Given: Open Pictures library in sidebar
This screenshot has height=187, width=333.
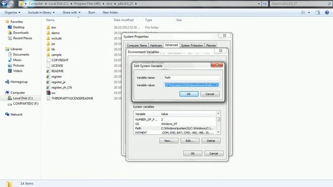Looking at the screenshot, I should click(x=19, y=65).
